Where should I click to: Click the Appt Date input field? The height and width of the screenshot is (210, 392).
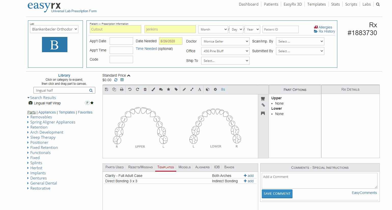coord(121,41)
